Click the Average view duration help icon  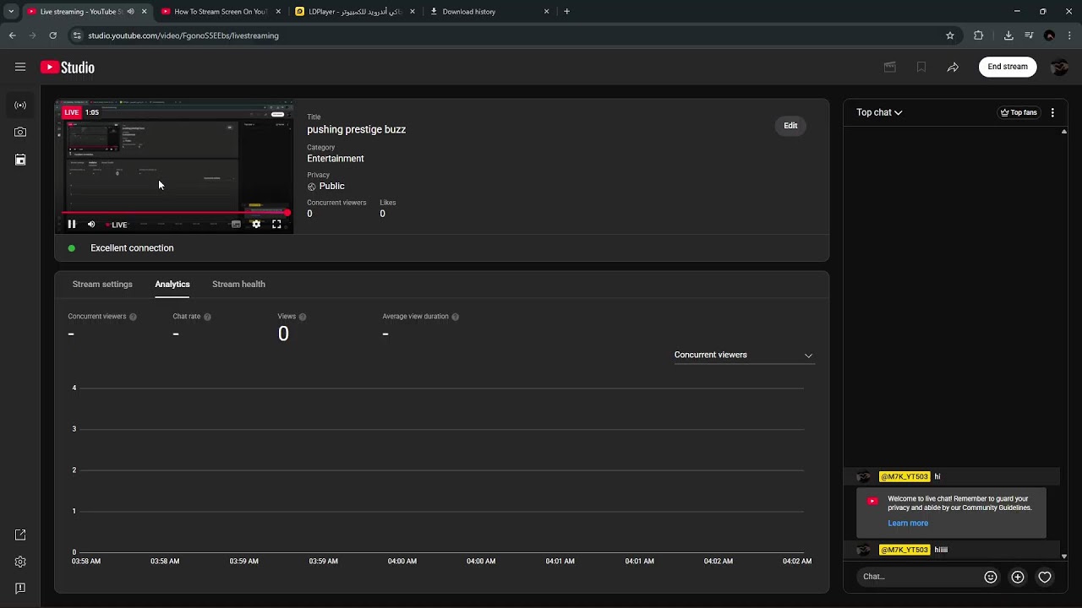tap(455, 317)
